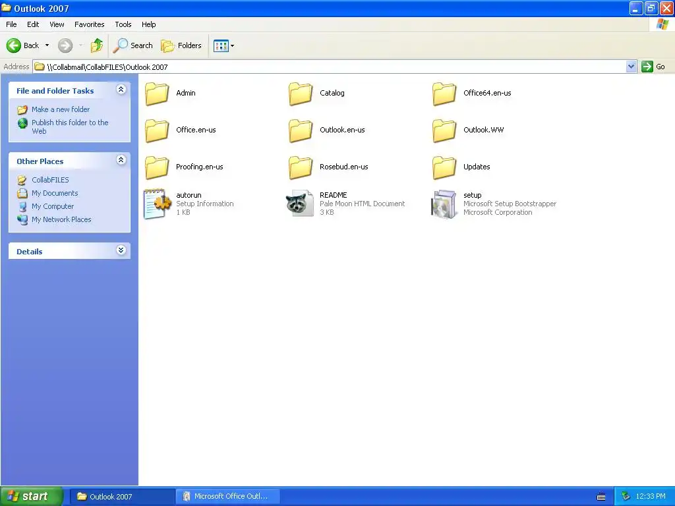
Task: Go back with the green Back arrow
Action: (x=14, y=45)
